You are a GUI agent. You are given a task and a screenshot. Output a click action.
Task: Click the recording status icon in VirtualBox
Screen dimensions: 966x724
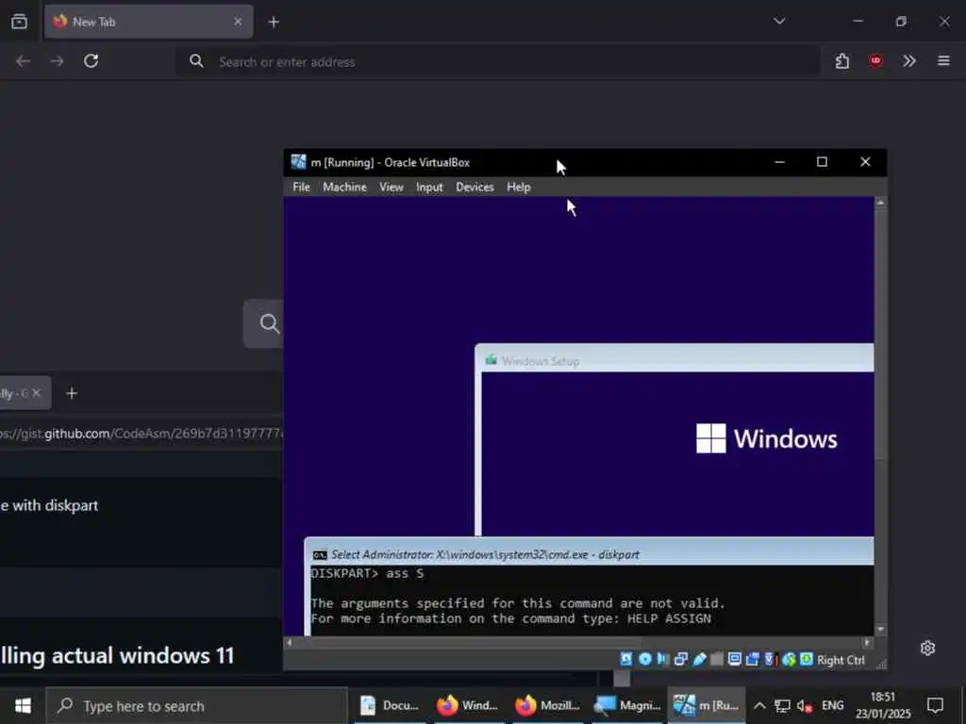pos(752,659)
